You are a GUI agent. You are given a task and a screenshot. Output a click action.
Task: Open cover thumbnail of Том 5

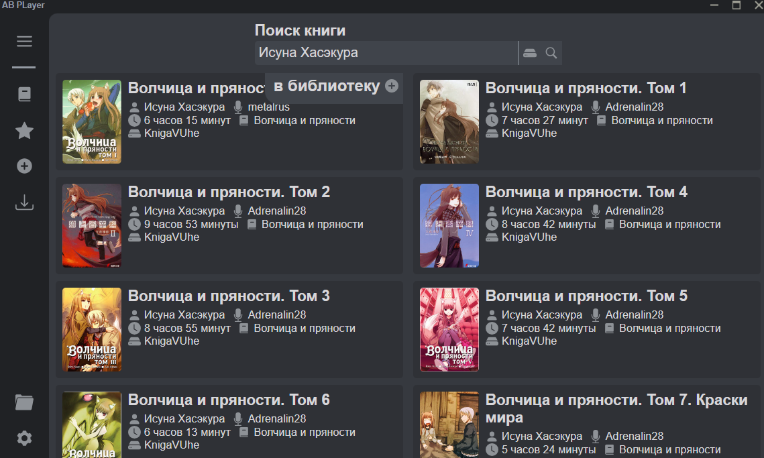pyautogui.click(x=449, y=329)
